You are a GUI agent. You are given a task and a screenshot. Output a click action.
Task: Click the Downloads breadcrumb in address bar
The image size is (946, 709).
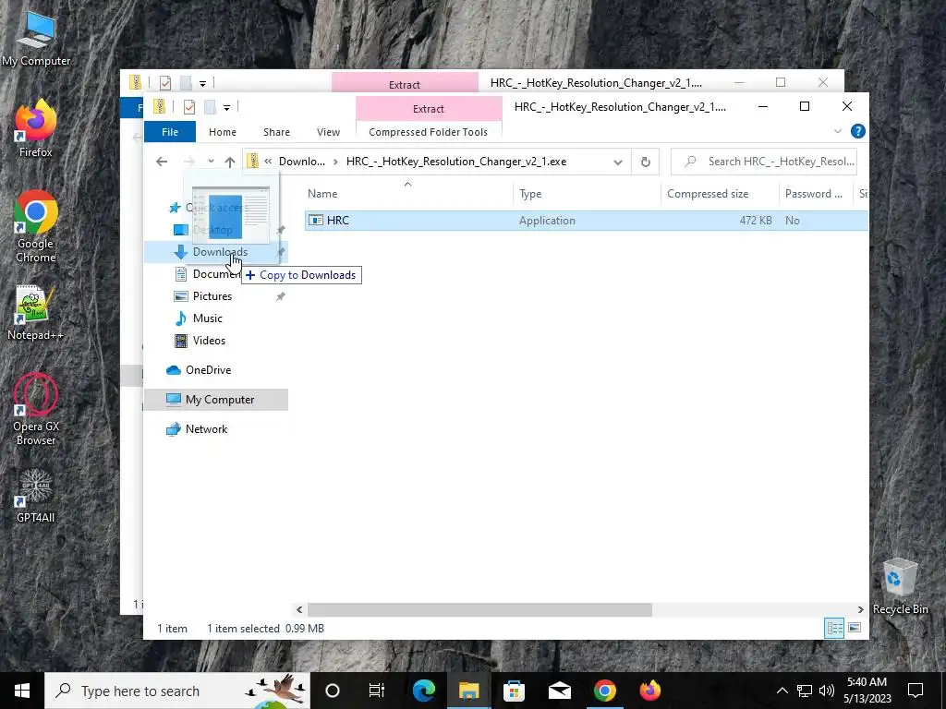[302, 162]
